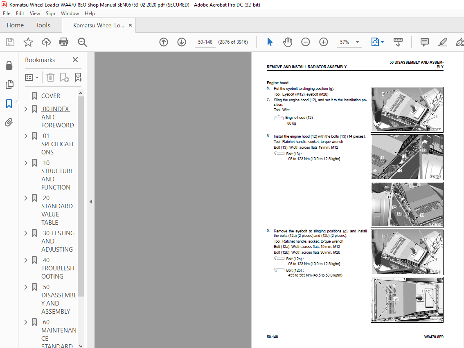Open the Help menu

click(x=90, y=13)
